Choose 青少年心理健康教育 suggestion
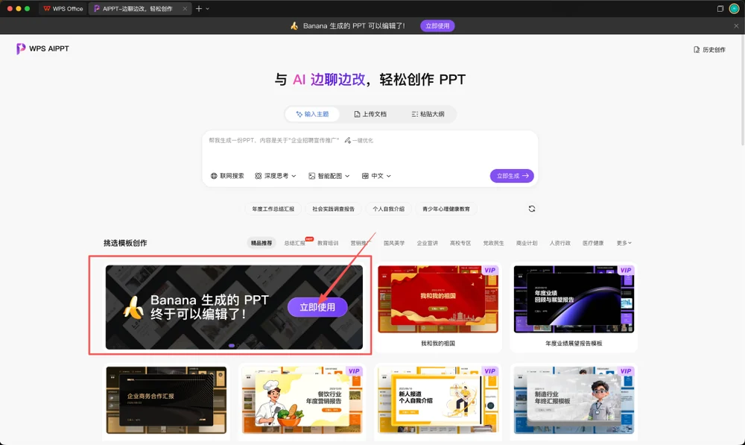Viewport: 745px width, 445px height. click(x=446, y=209)
